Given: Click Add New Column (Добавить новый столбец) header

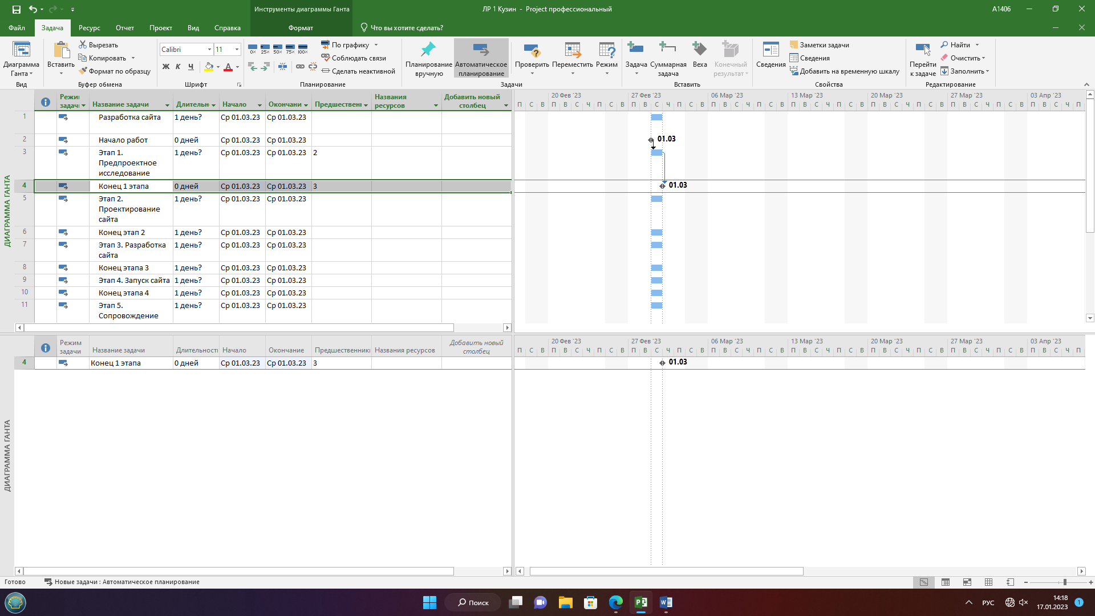Looking at the screenshot, I should (x=472, y=101).
